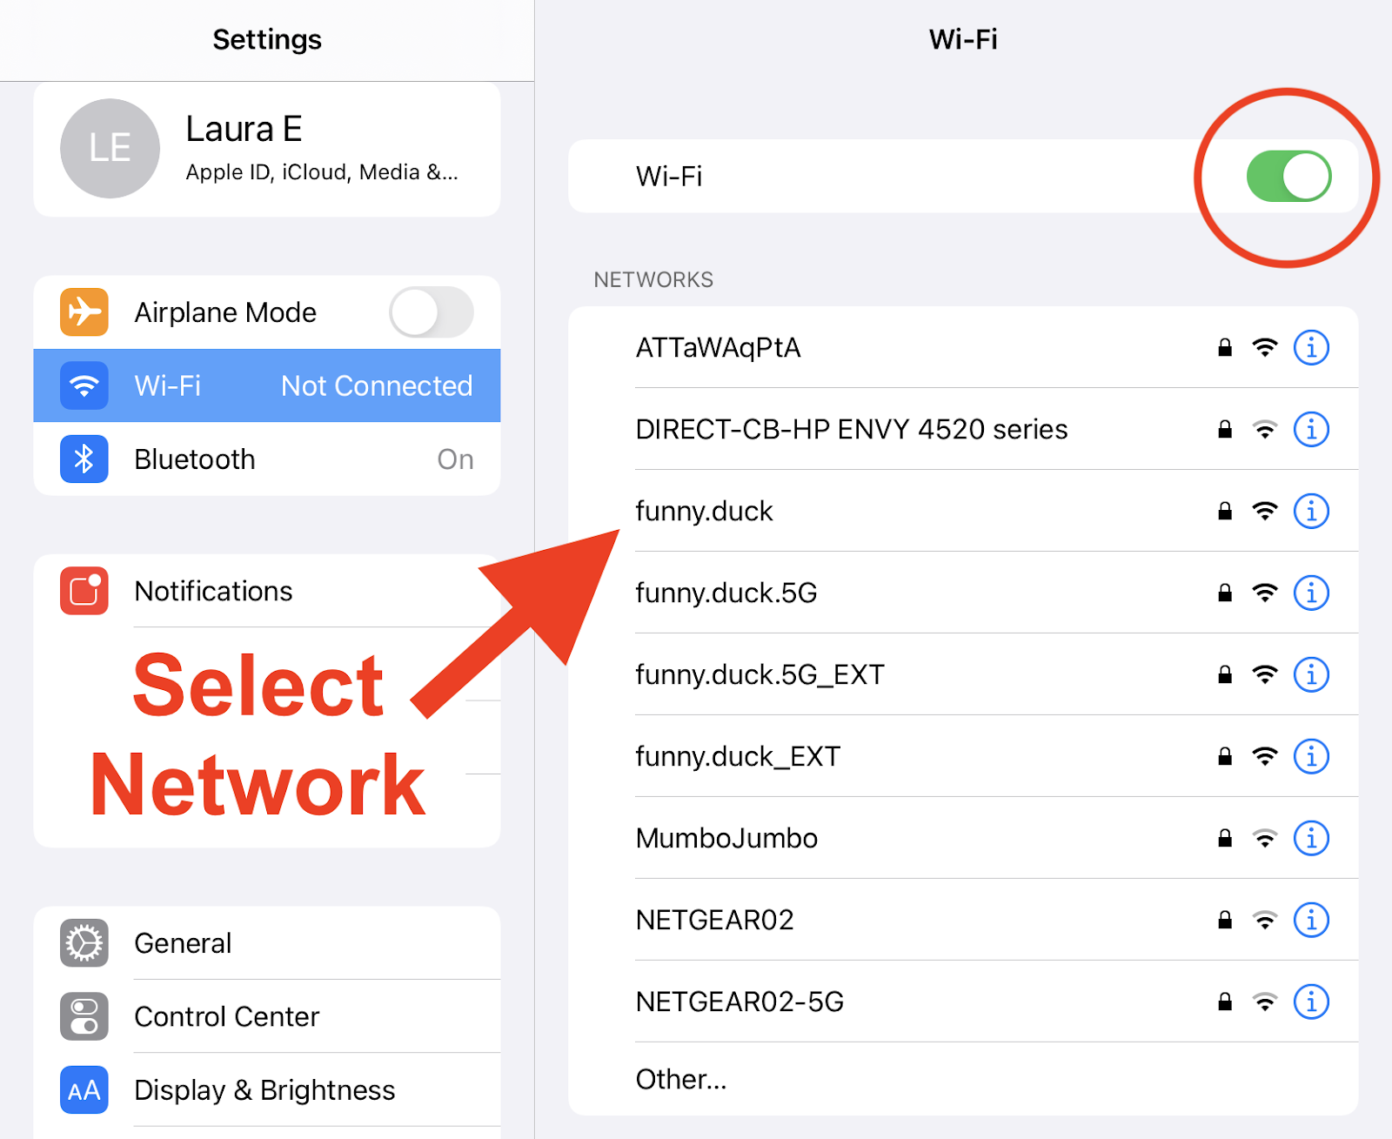1392x1139 pixels.
Task: Open Laura E Apple ID profile
Action: 322,149
